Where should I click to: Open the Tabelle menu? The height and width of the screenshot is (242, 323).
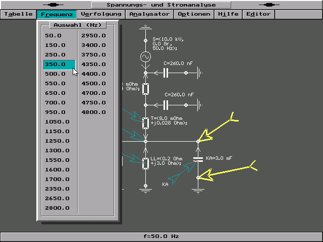point(19,14)
